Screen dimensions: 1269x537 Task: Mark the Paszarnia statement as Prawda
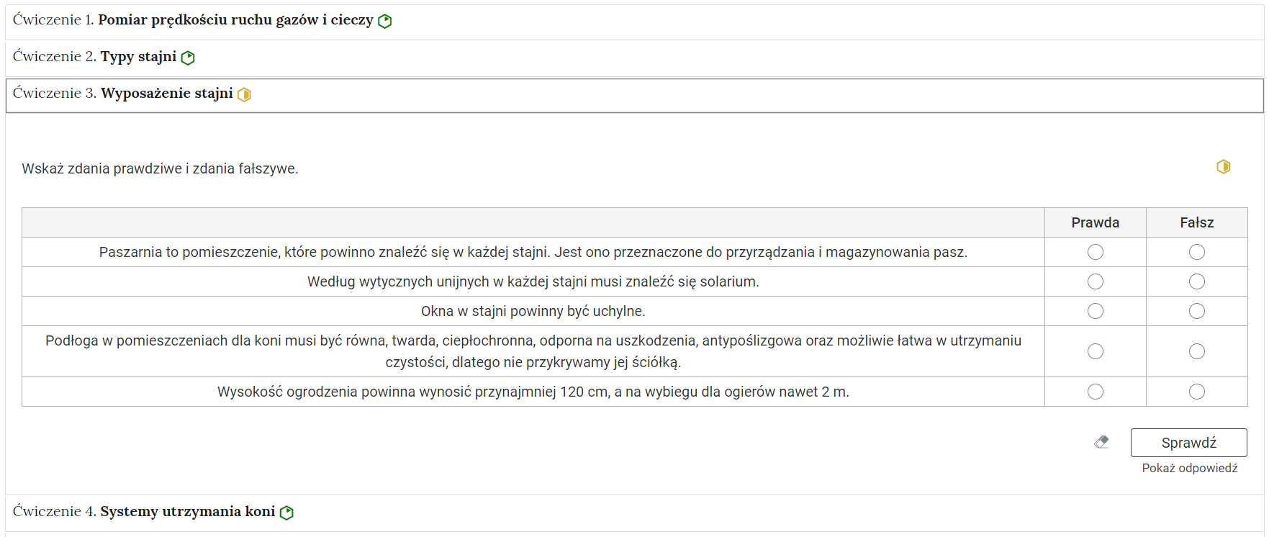pos(1095,252)
